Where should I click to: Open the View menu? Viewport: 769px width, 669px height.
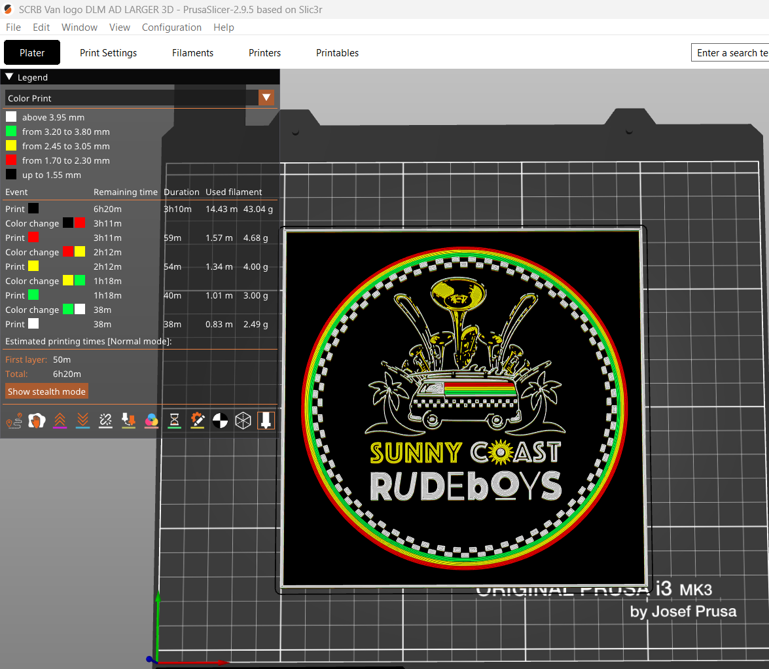(x=120, y=27)
